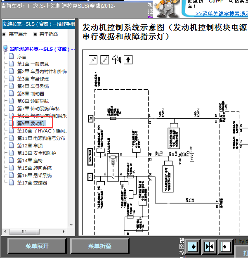The width and height of the screenshot is (248, 258).
Task: Click the tree scrollbar right arrow
Action: [64, 232]
